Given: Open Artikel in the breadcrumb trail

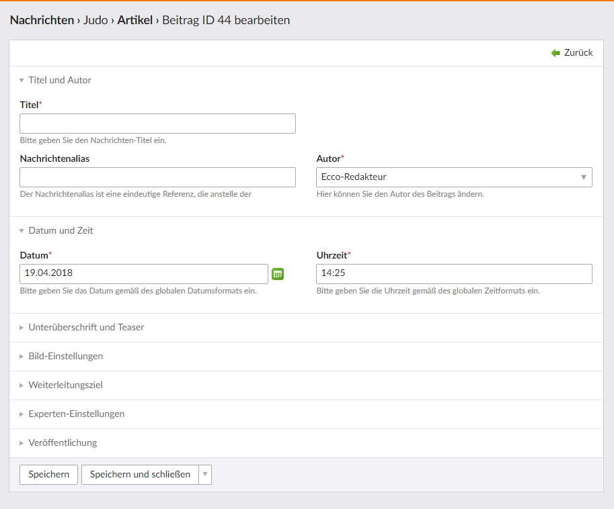Looking at the screenshot, I should 135,20.
